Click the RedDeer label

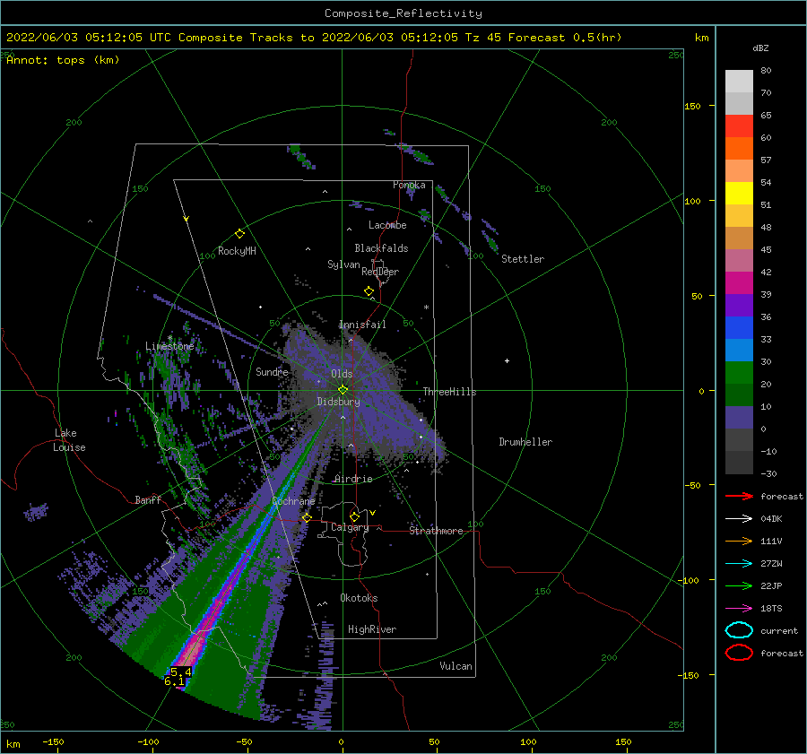(x=380, y=272)
